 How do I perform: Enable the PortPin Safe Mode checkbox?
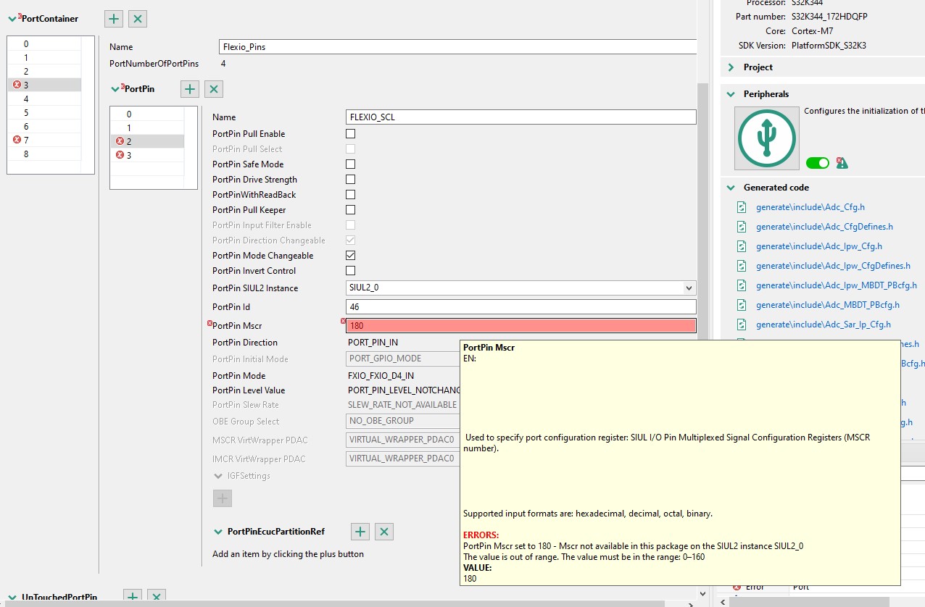pos(350,164)
